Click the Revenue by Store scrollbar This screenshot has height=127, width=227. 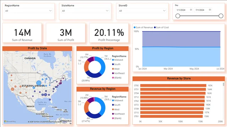(x=223, y=85)
